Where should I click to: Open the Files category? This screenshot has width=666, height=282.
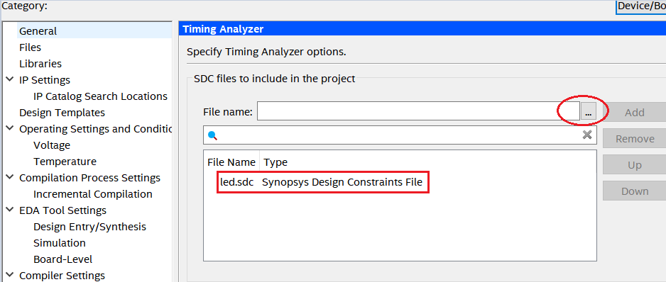(30, 47)
